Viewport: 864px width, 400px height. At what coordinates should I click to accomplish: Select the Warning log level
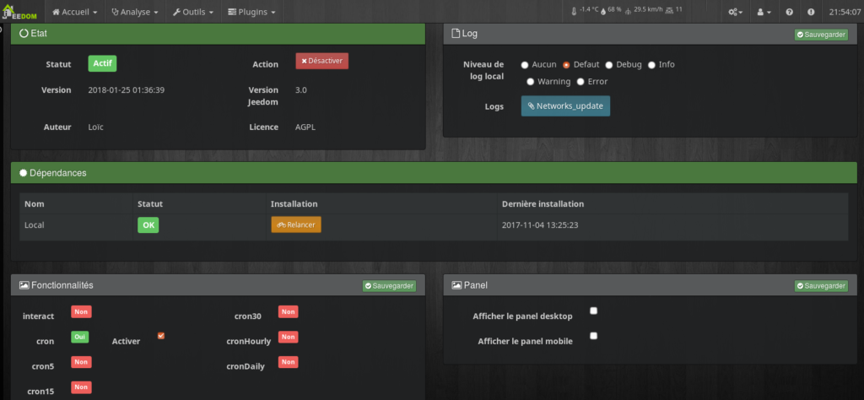coord(532,82)
